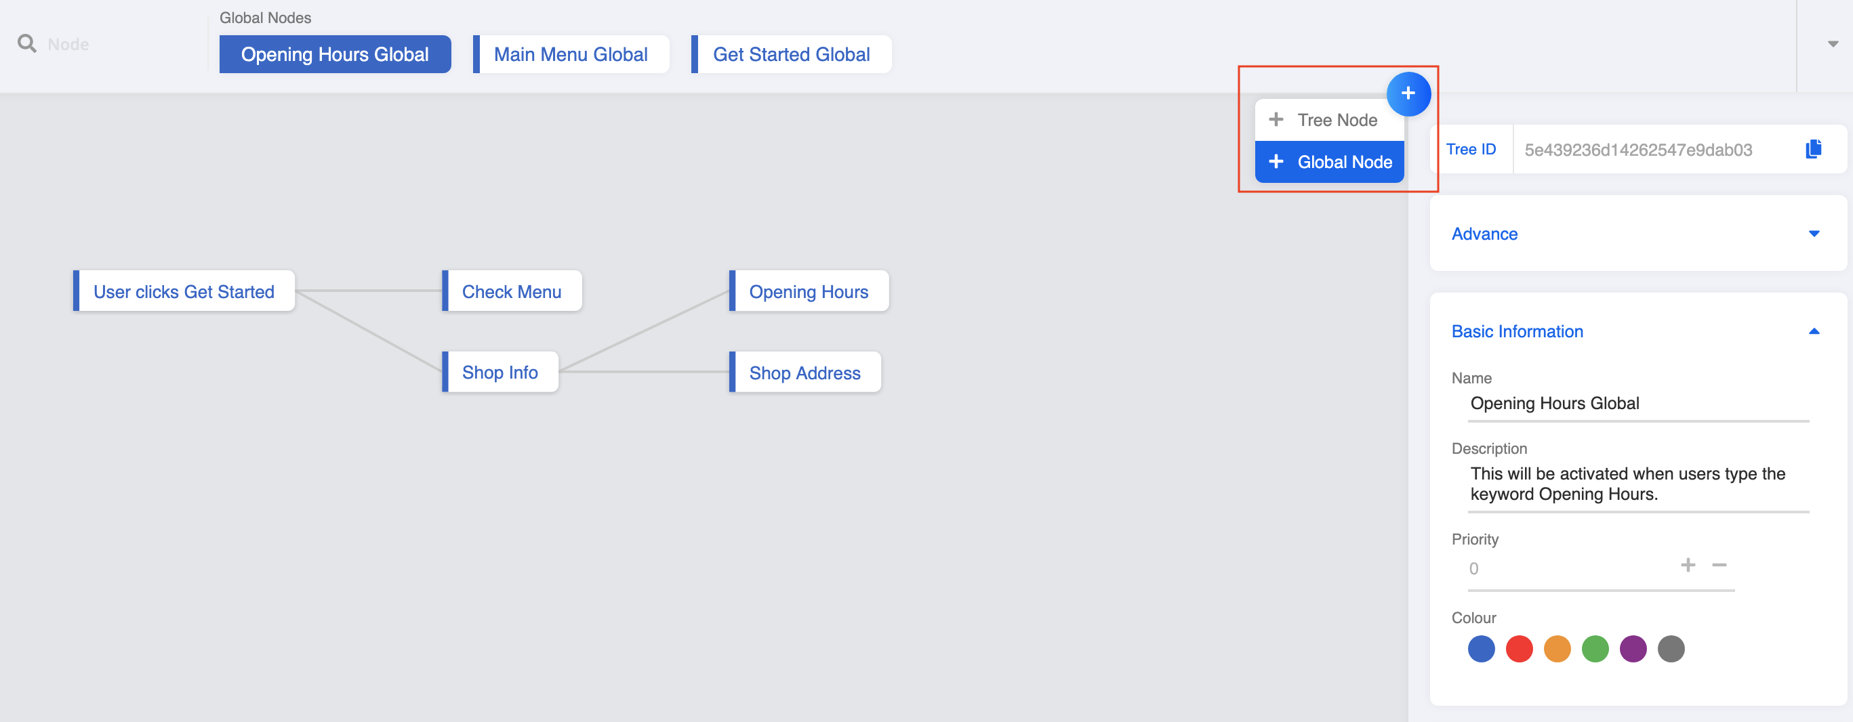
Task: Select the Shop Info node on the canvas
Action: coord(500,372)
